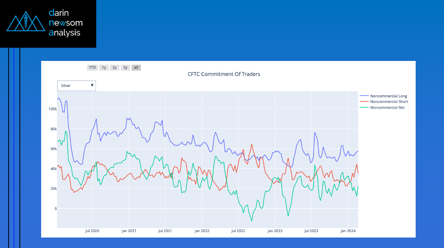
Task: Hide the Noncommercial Short series via legend
Action: tap(389, 102)
